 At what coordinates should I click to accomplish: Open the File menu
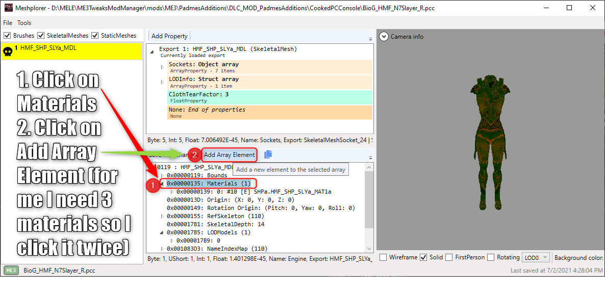click(x=8, y=23)
